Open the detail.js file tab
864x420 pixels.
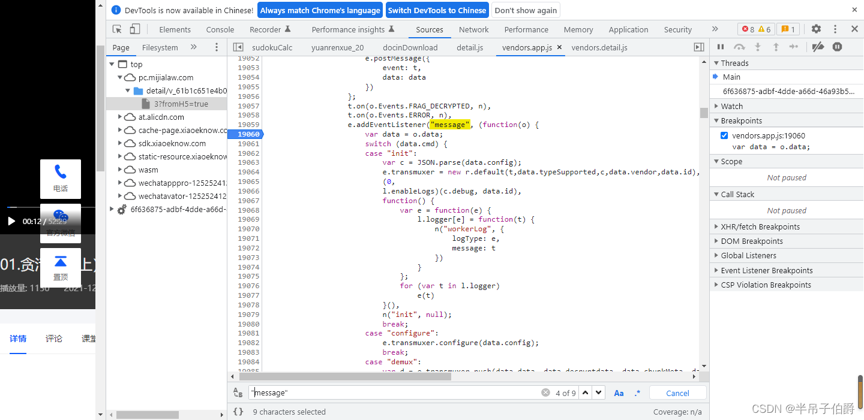coord(470,47)
